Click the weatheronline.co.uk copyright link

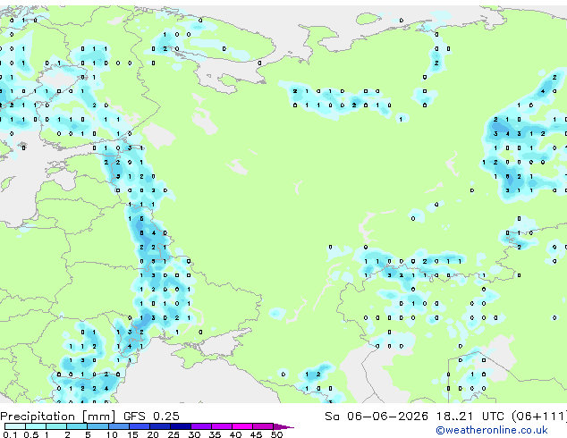(492, 430)
